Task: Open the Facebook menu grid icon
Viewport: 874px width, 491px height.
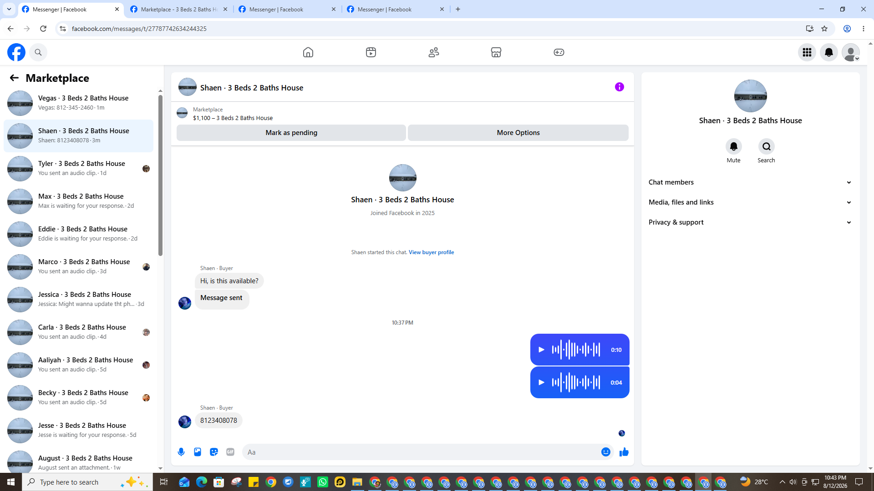Action: coord(807,52)
